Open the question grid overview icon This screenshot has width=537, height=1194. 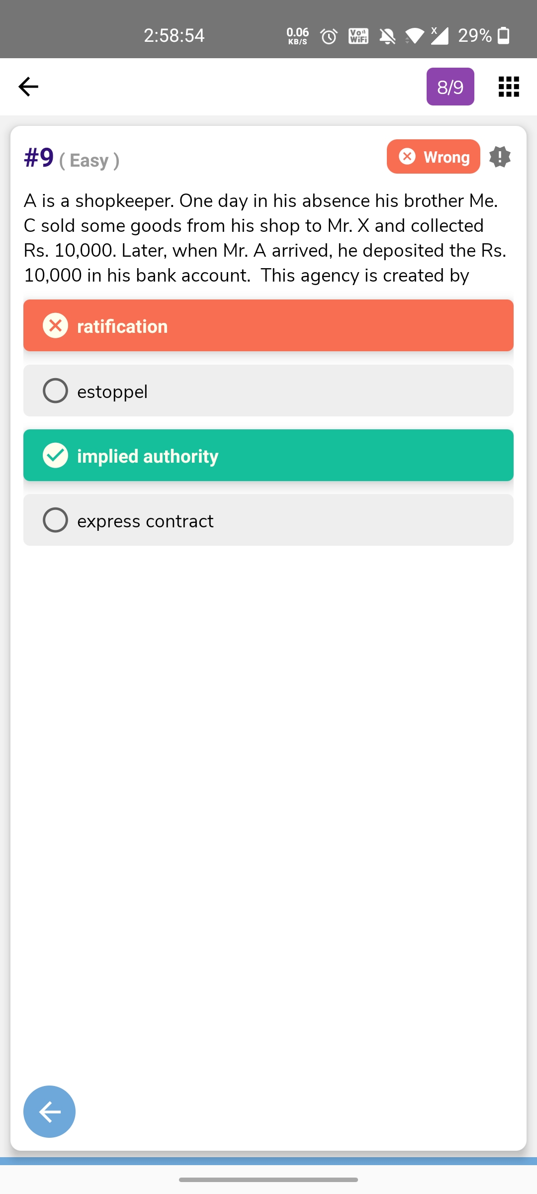pyautogui.click(x=509, y=87)
